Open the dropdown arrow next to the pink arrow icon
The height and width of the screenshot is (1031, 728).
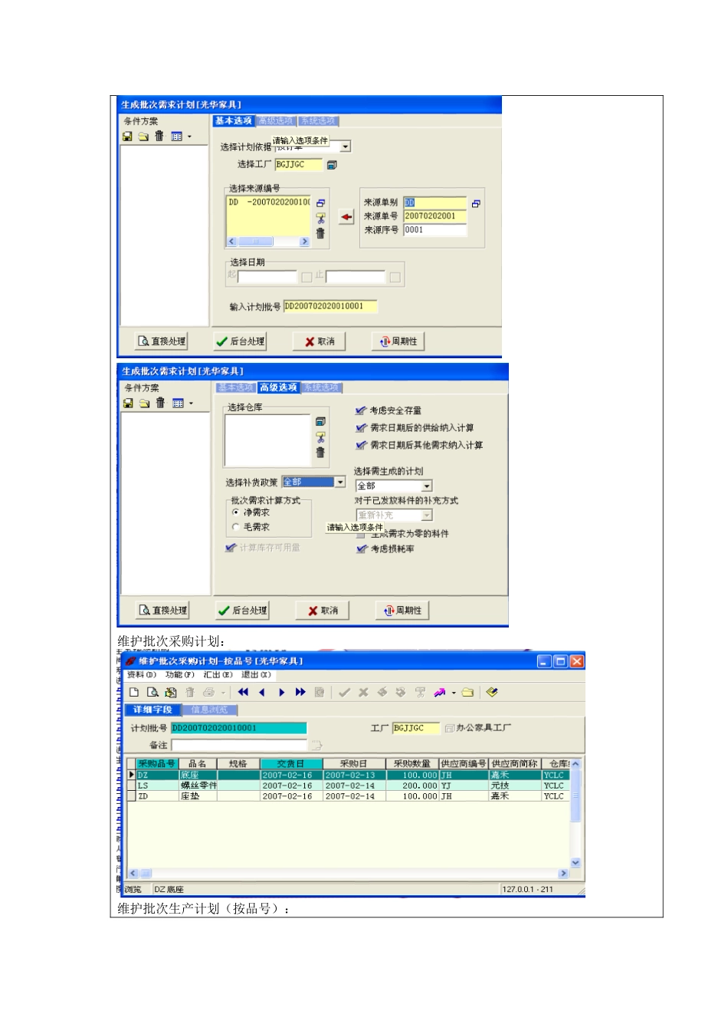454,693
